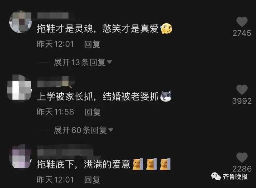The image size is (256, 188).
Task: Open second commenter's avatar
Action: pyautogui.click(x=20, y=88)
